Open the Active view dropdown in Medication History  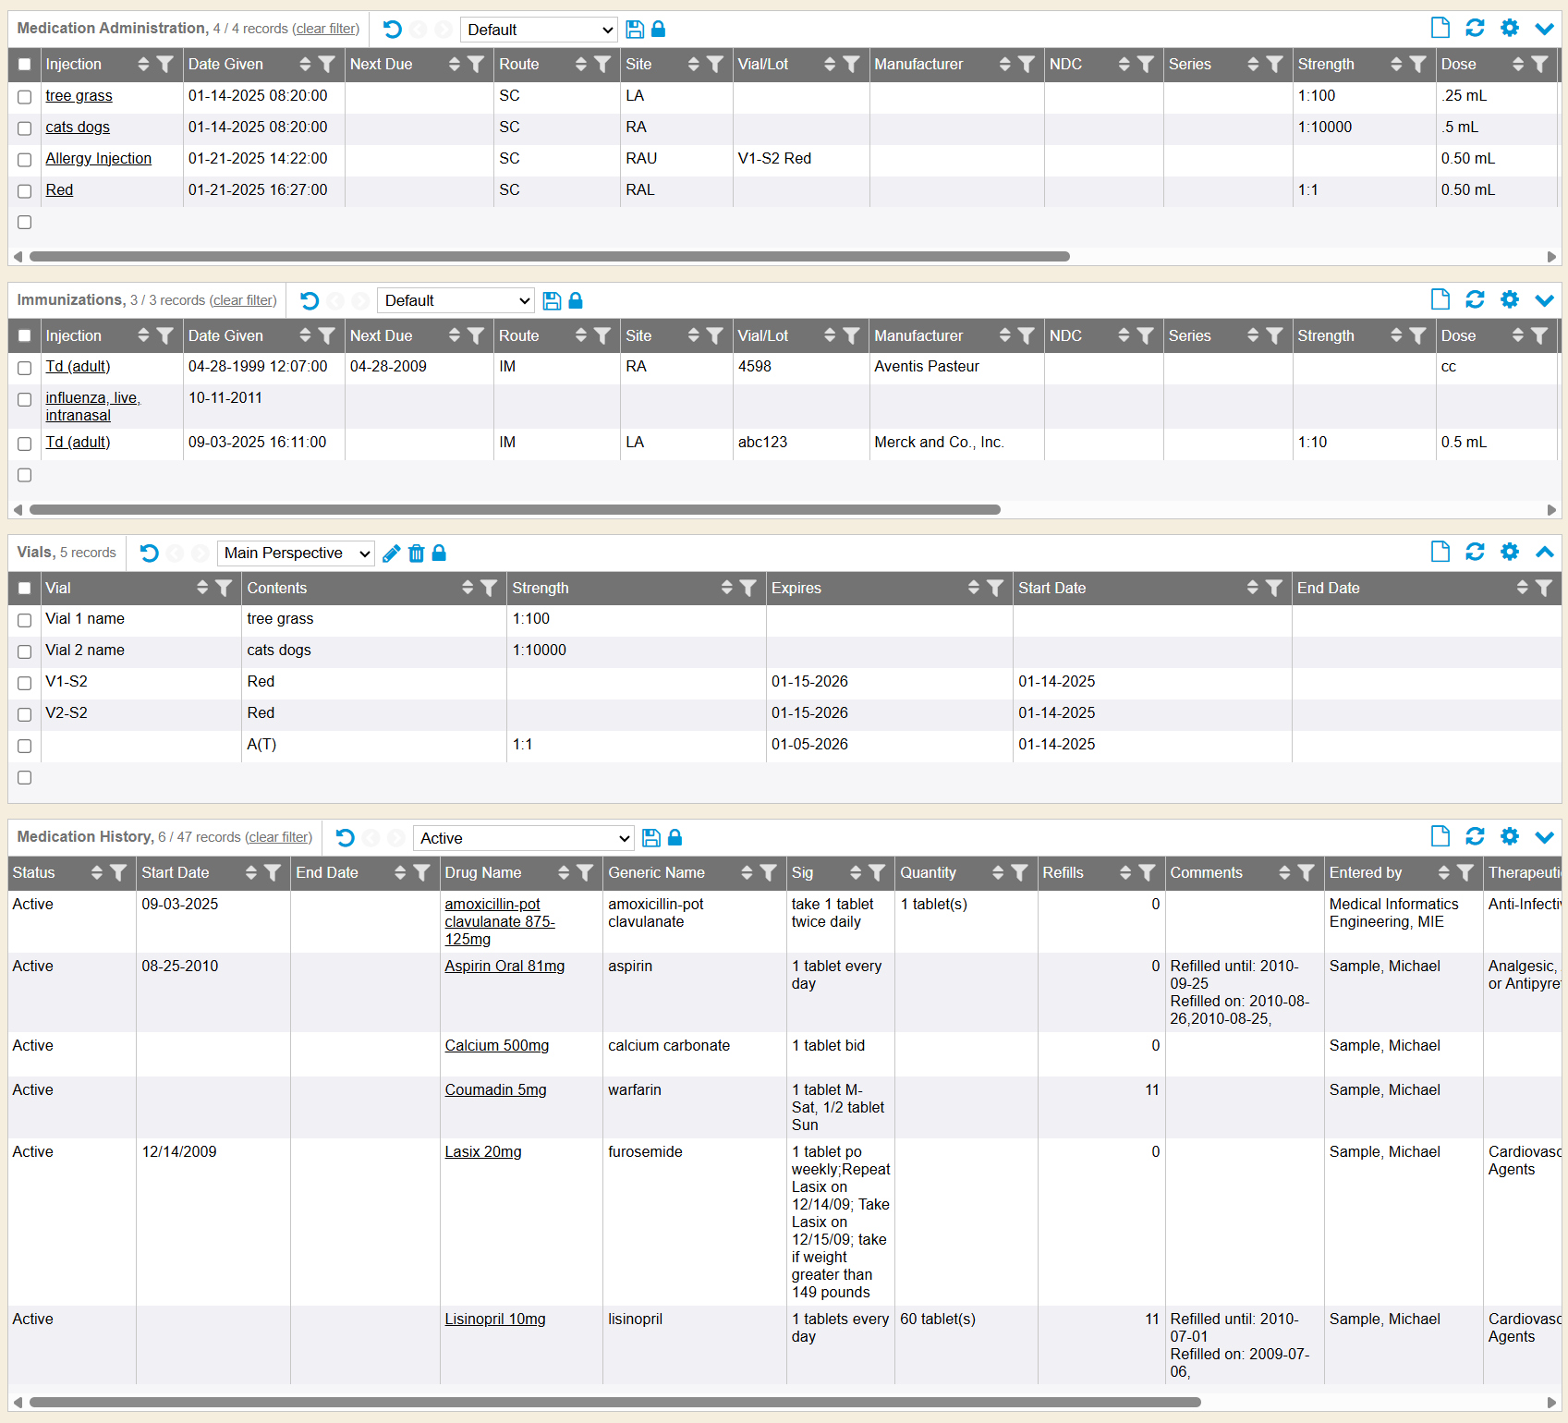(523, 838)
